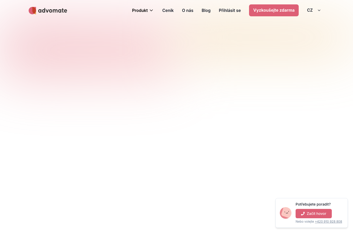The width and height of the screenshot is (353, 233).
Task: Expand the chevron beside CZ
Action: (x=319, y=10)
